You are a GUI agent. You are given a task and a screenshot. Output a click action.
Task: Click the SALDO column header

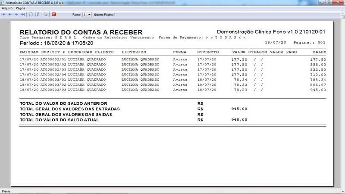(320, 52)
